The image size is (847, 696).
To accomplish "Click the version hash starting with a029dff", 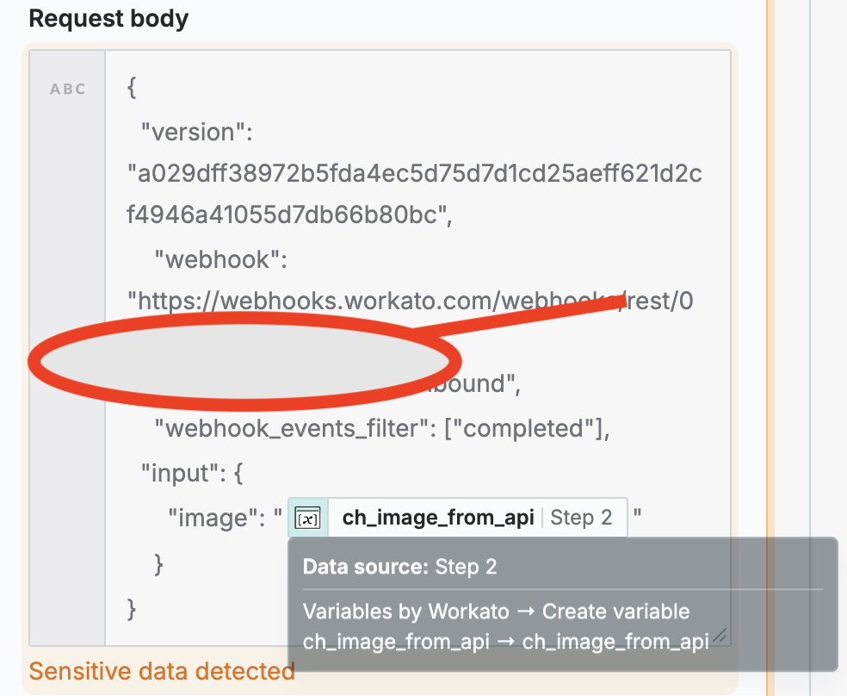I will tap(414, 194).
